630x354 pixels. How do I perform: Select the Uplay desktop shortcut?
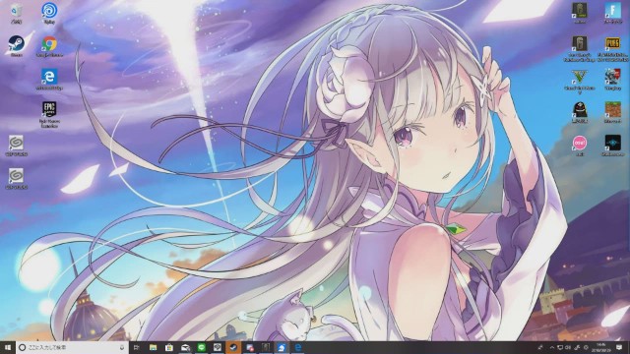[x=49, y=13]
